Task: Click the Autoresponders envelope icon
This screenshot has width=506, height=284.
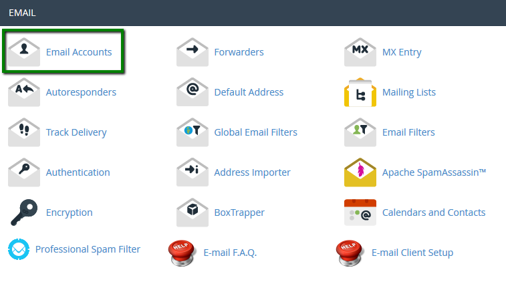Action: 24,92
